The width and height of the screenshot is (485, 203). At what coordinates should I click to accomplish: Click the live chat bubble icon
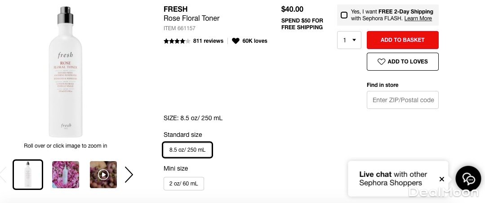click(468, 179)
